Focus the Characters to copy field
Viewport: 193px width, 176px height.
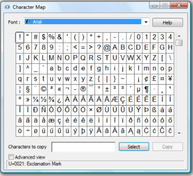[x=83, y=147]
